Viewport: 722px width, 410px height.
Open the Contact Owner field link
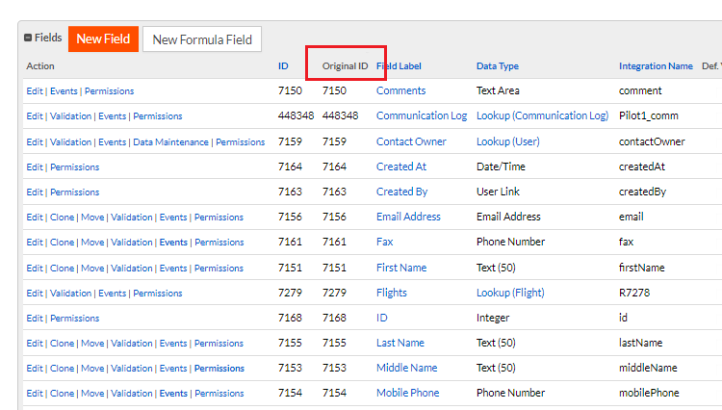pos(411,141)
